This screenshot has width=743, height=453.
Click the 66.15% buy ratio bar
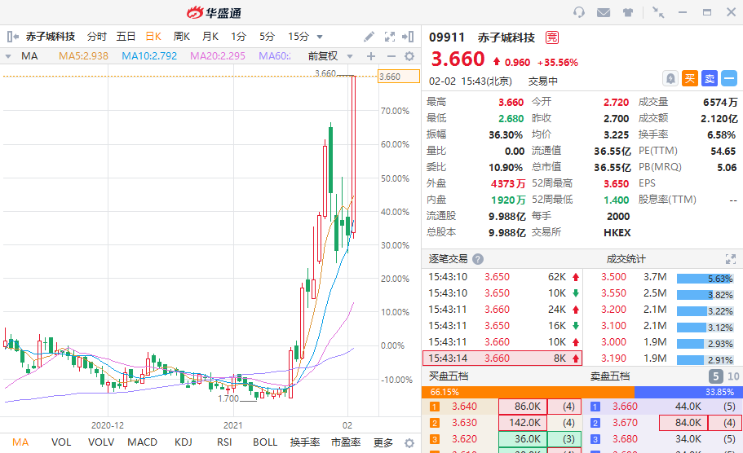click(x=528, y=392)
